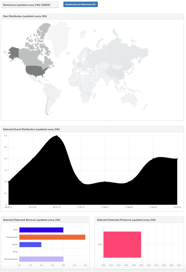This screenshot has height=272, width=186.
Task: Click the orange Elasticsearch bar
Action: [x=52, y=237]
